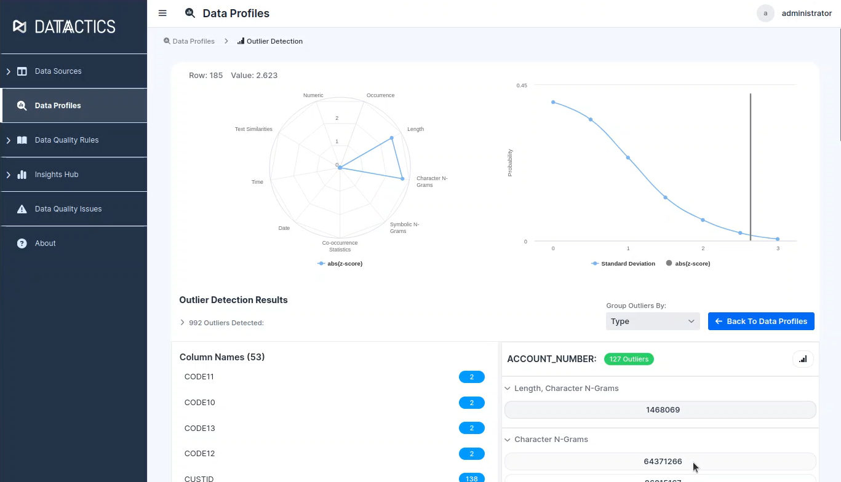This screenshot has width=841, height=482.
Task: Open Data Quality Issues via its warning icon
Action: [21, 208]
